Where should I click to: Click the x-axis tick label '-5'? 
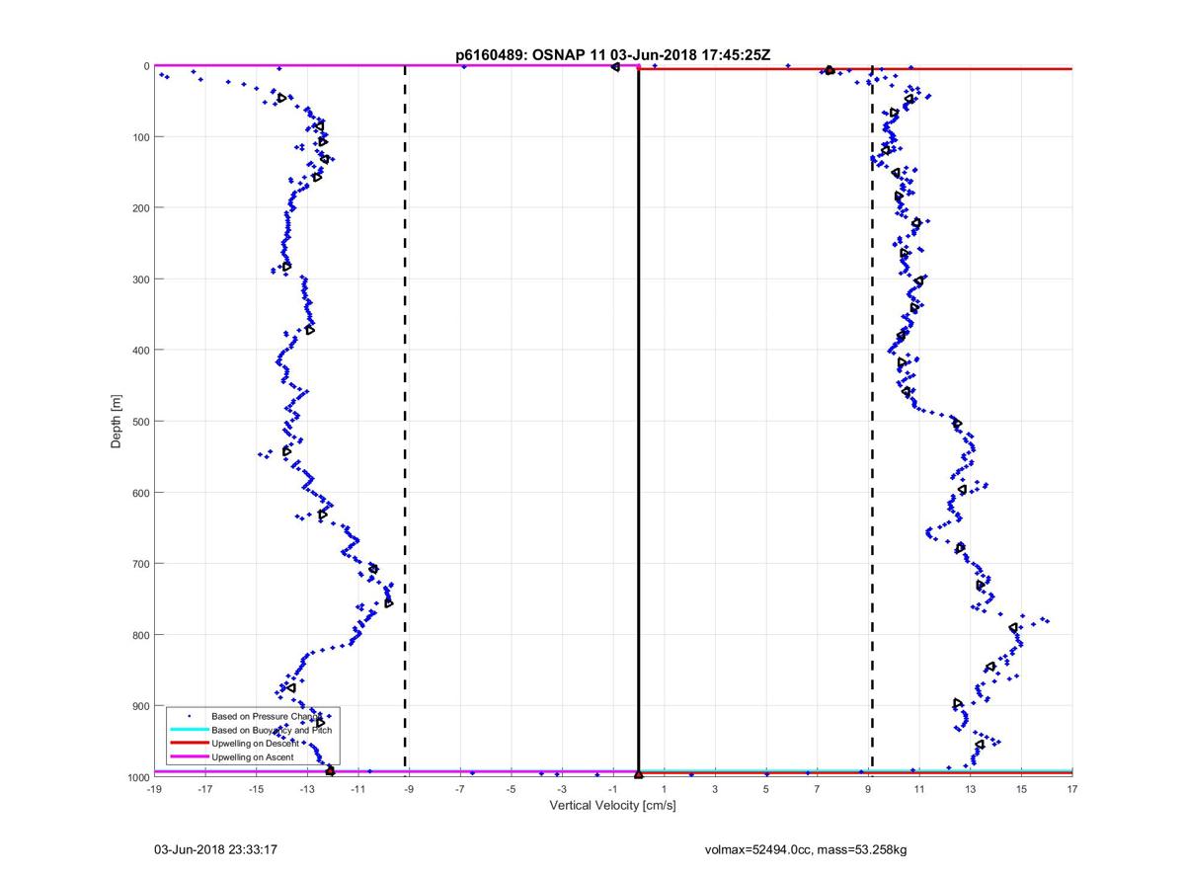(512, 789)
